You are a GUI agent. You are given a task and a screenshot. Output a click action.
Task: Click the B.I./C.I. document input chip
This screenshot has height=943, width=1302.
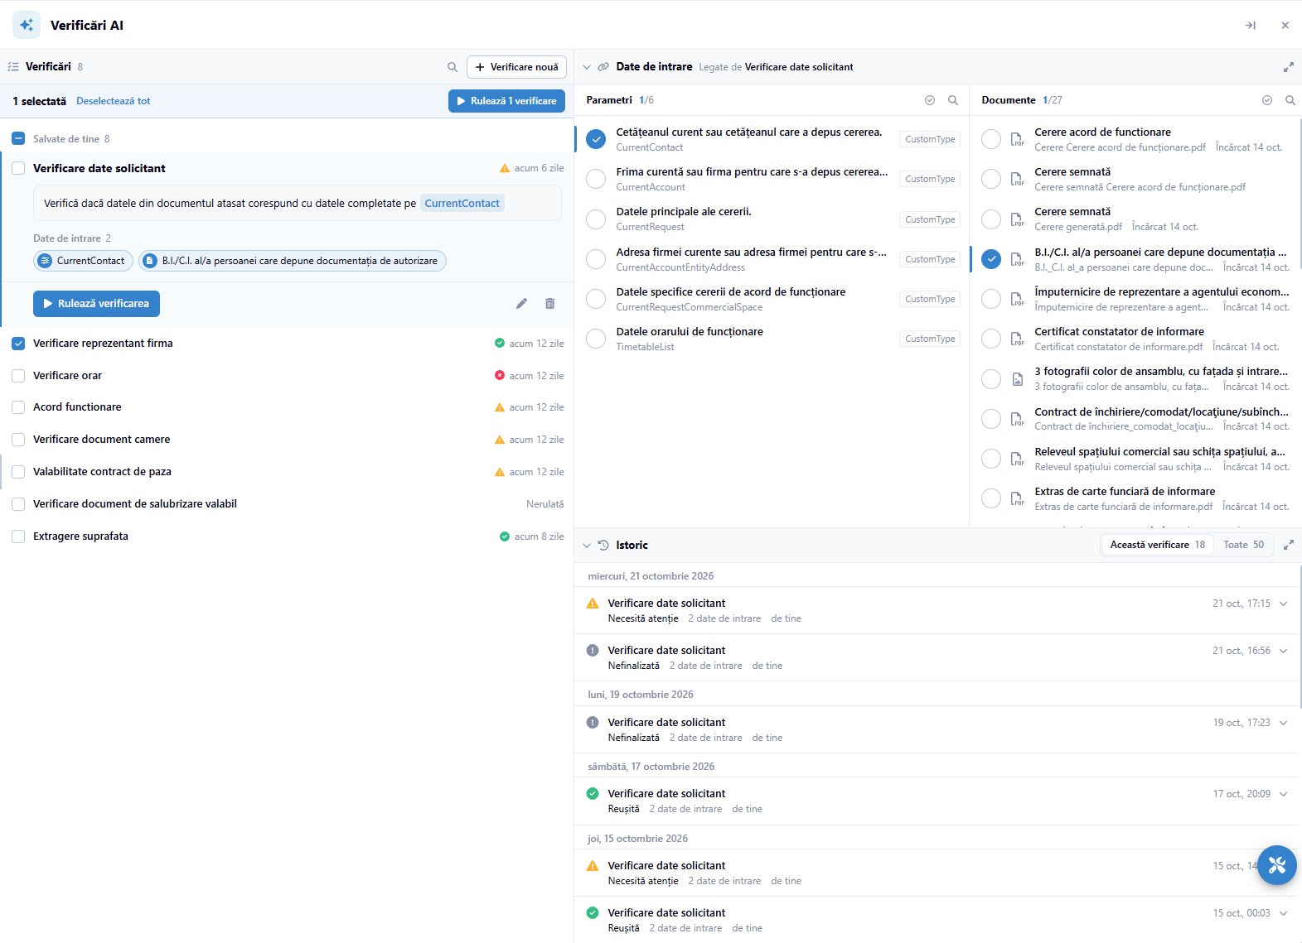293,261
